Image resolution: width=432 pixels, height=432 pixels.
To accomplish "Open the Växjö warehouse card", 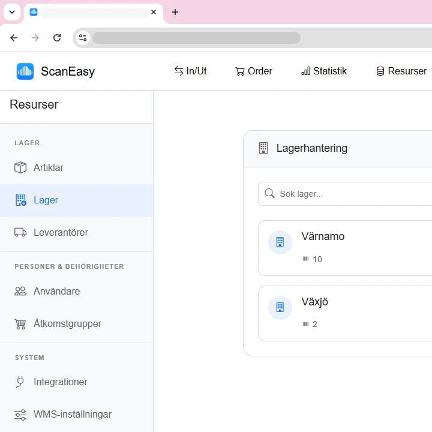I will pos(345,314).
